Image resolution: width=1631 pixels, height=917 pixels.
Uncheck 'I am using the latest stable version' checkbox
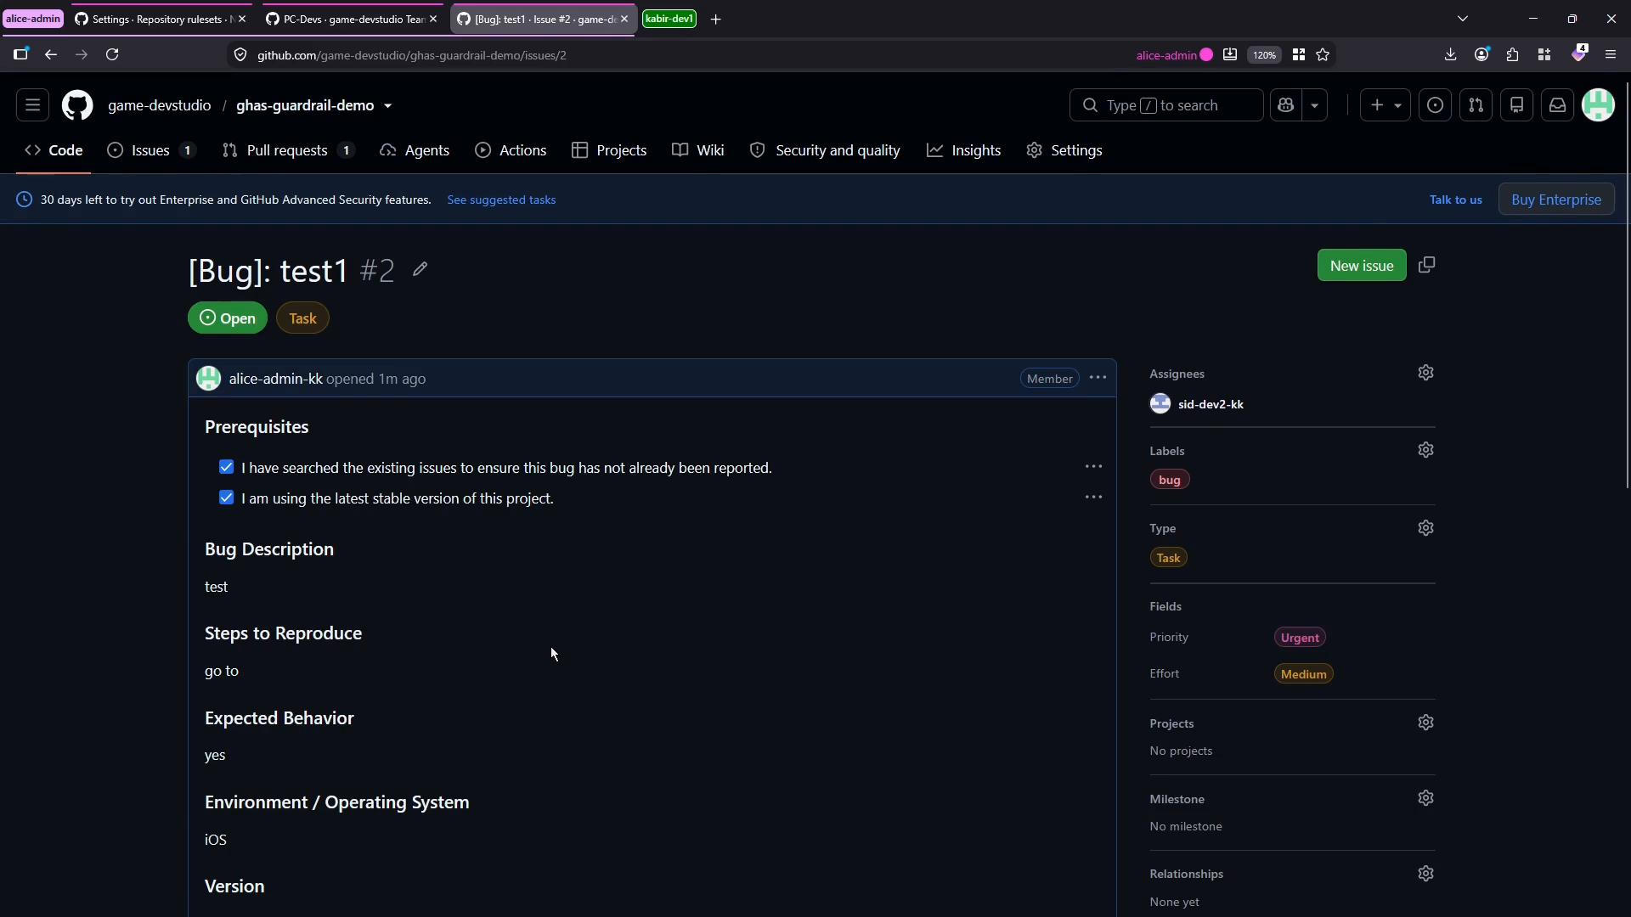[226, 498]
